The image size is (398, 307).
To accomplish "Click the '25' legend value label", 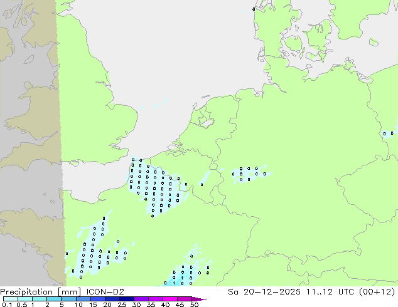I will tap(122, 304).
